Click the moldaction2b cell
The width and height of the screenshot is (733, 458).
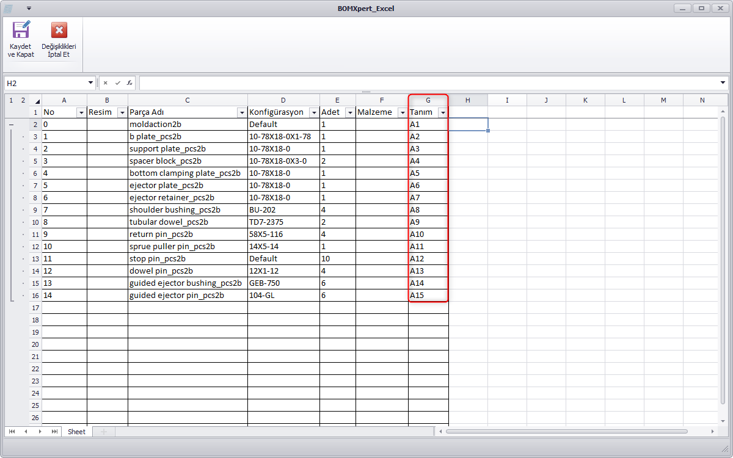pyautogui.click(x=188, y=125)
